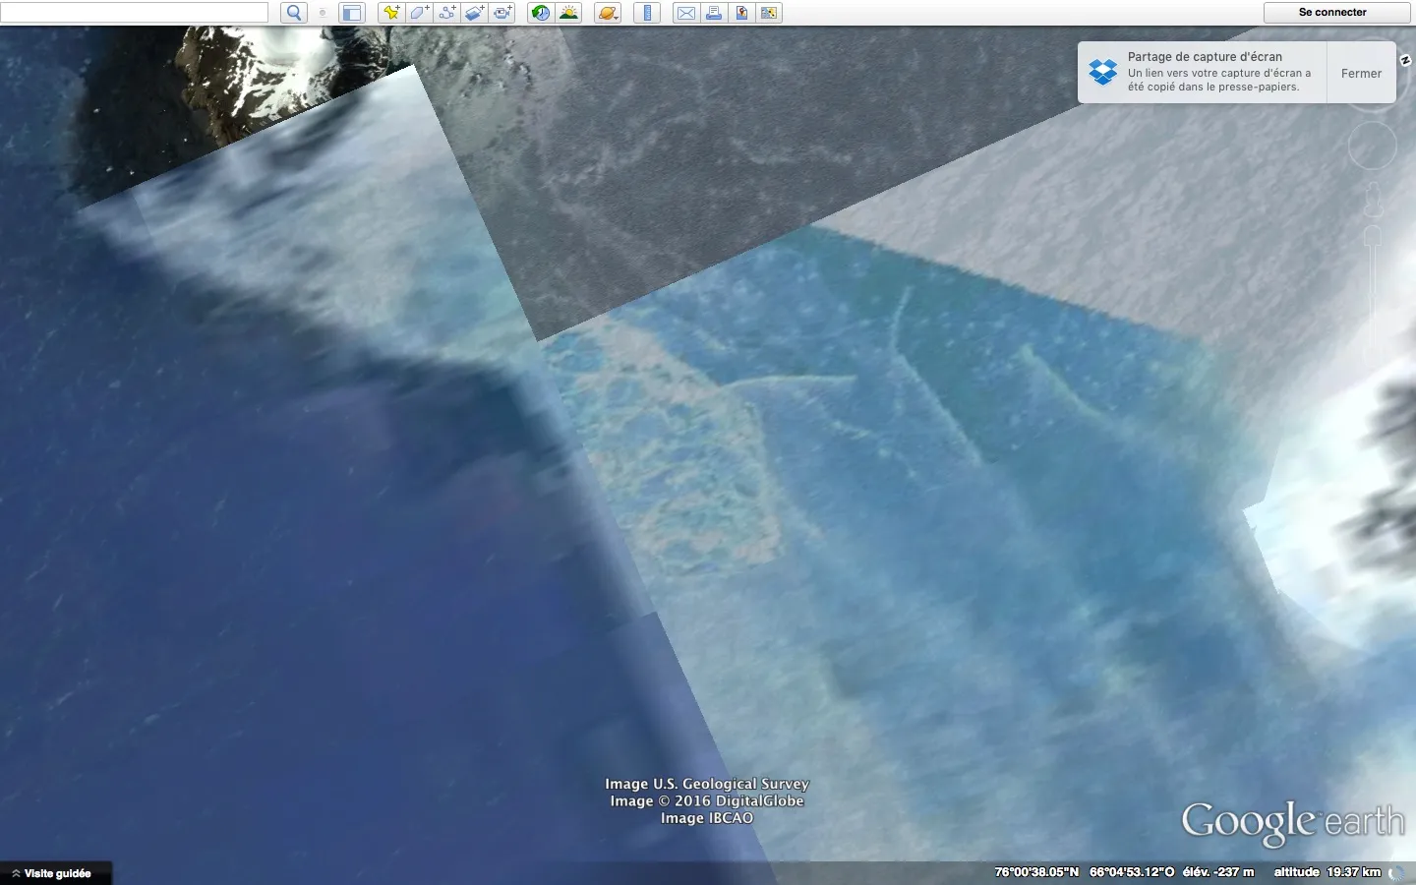The height and width of the screenshot is (885, 1416).
Task: Select the Add Polygon tool
Action: [x=419, y=13]
